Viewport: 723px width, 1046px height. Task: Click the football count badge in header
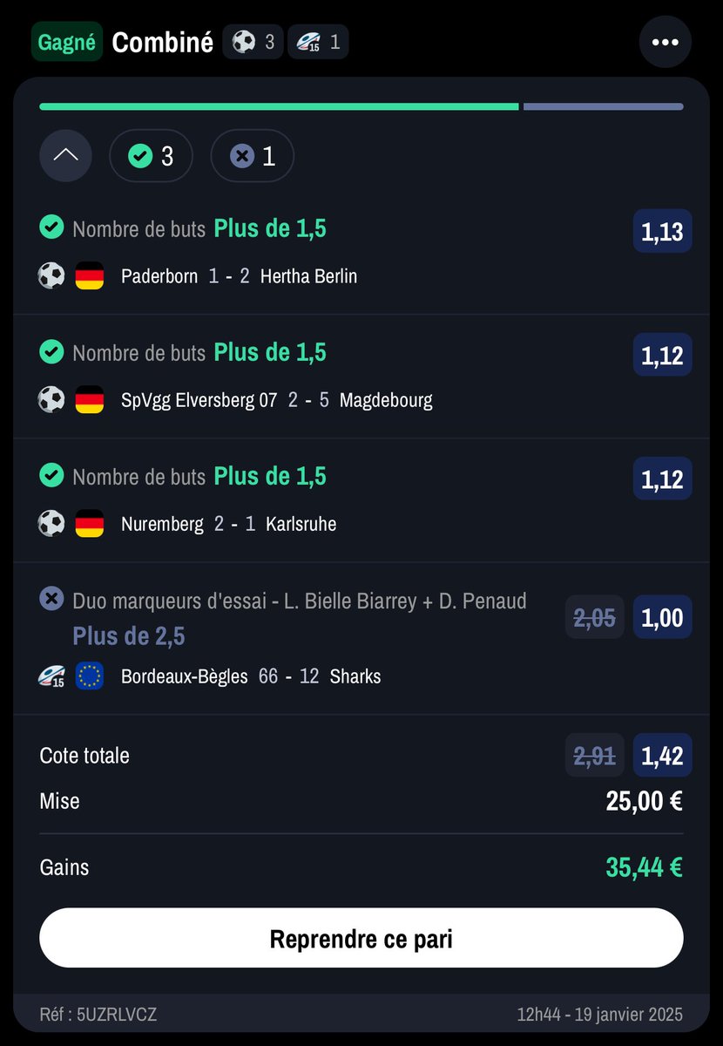[x=253, y=42]
